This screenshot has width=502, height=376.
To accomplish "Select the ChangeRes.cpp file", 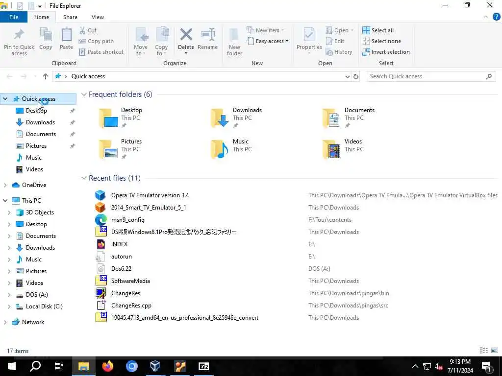I will point(131,305).
